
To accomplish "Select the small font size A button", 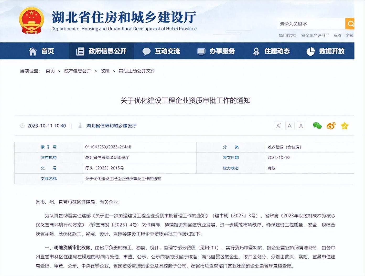I will (301, 126).
